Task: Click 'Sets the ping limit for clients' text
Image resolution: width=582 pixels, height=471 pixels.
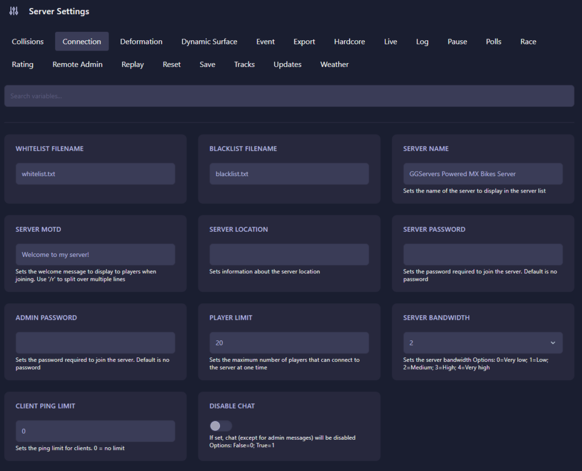Action: tap(70, 448)
